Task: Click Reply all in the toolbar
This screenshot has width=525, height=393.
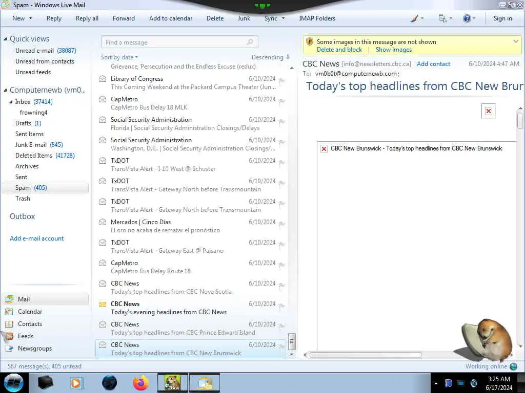Action: point(87,18)
